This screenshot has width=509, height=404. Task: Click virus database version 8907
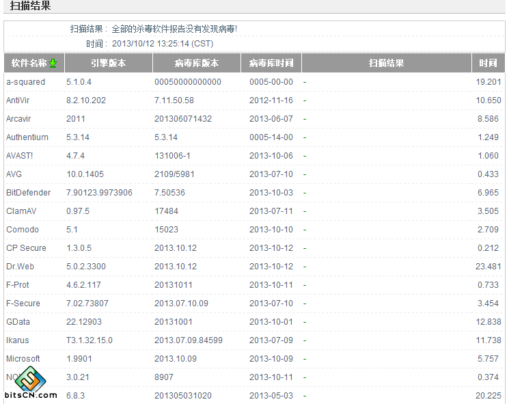[x=164, y=377]
